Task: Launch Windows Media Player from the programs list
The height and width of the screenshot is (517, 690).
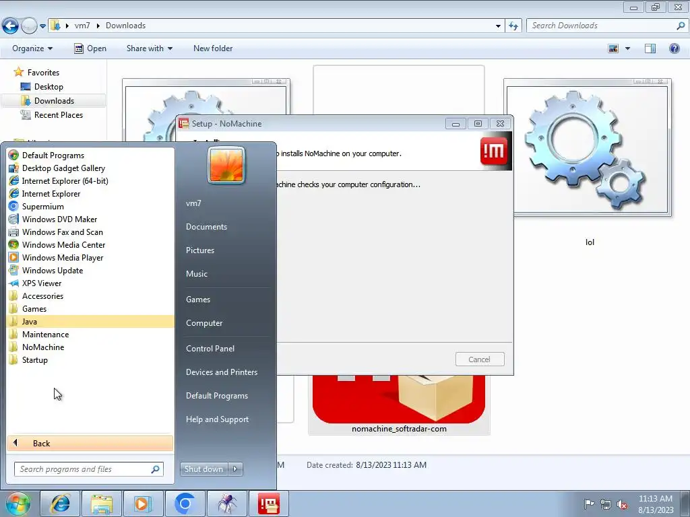Action: click(x=63, y=257)
